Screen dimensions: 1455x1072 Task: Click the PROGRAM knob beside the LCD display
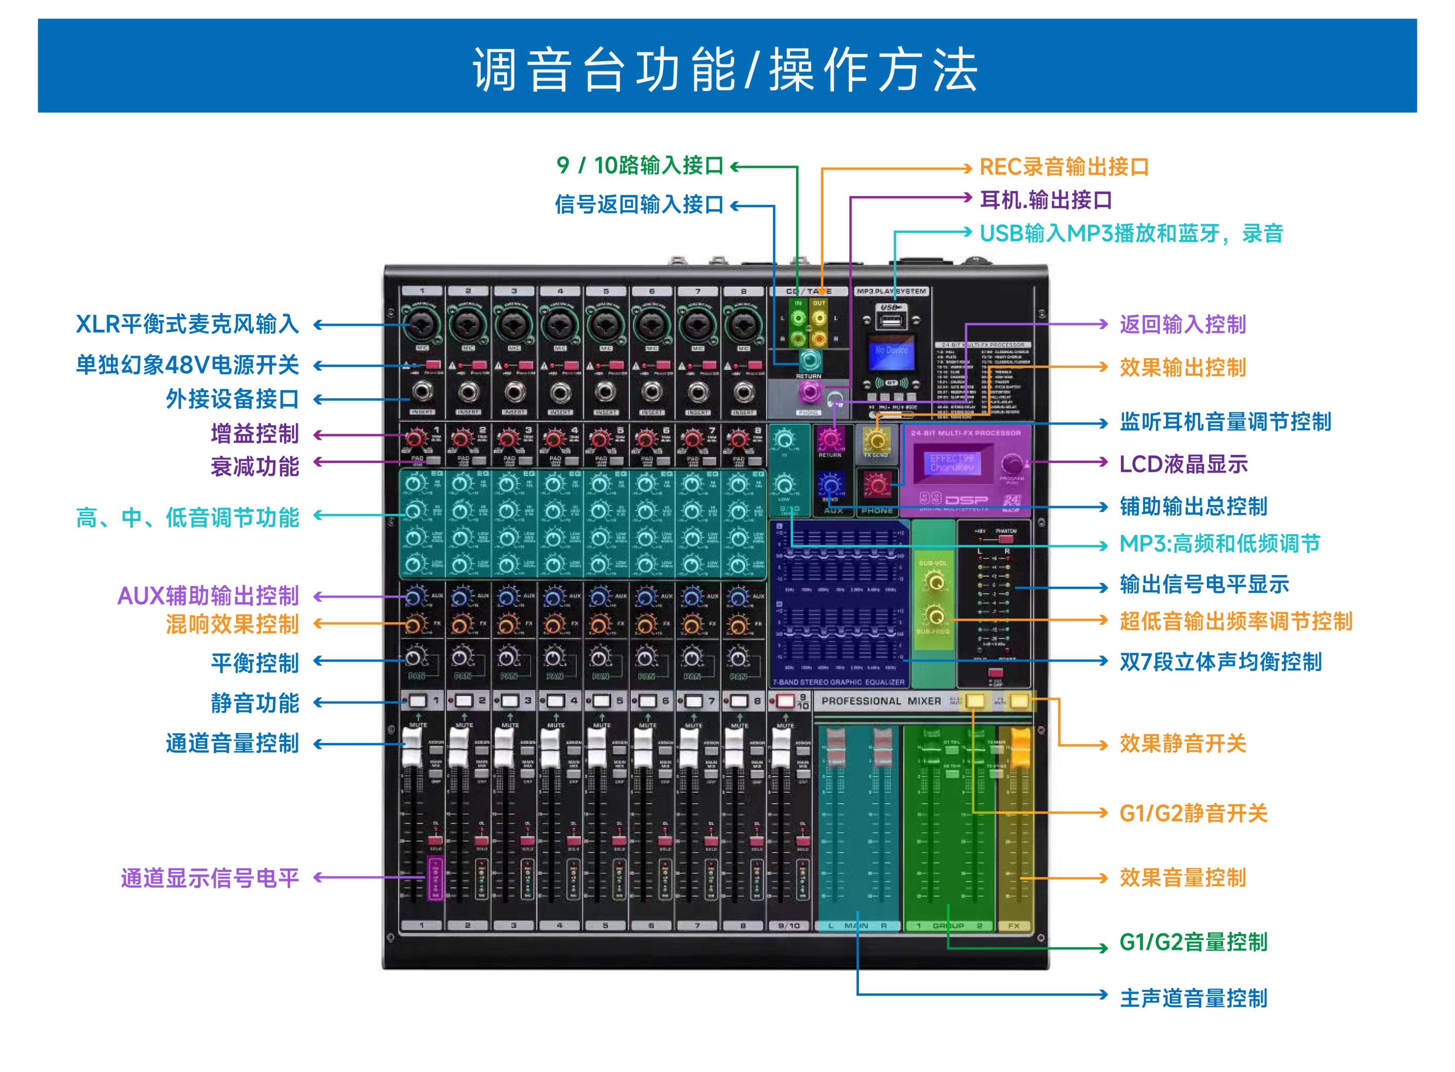coord(1012,464)
